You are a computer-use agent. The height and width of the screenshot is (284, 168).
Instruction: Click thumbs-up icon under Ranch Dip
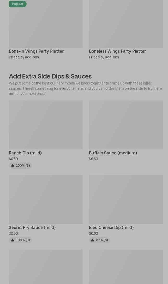click(x=13, y=166)
